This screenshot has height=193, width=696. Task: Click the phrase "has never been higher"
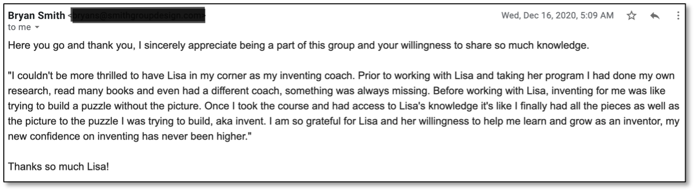tap(162, 135)
